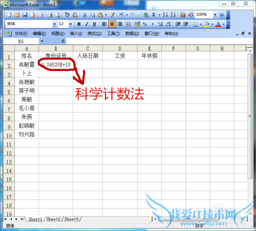The width and height of the screenshot is (256, 231).
Task: Expand the AutoSum functions arrow
Action: coord(159,15)
